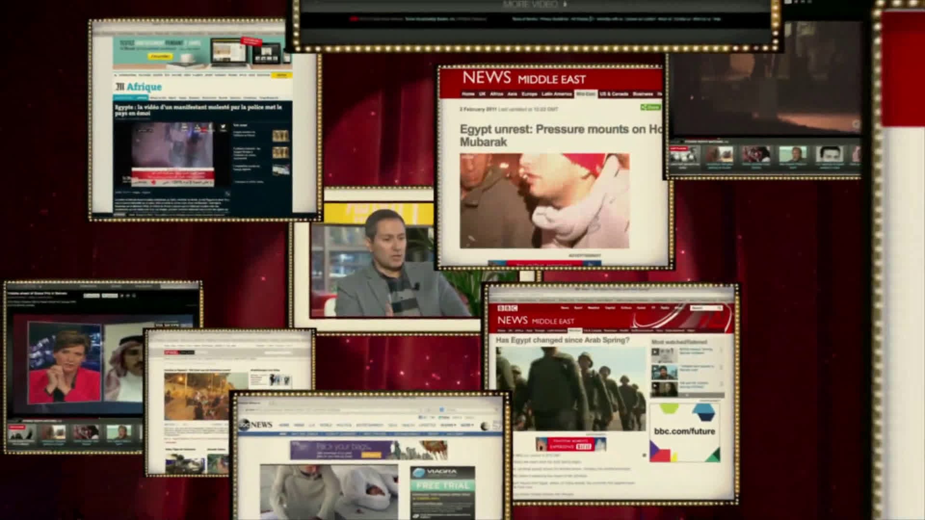Screen dimensions: 925x520
Task: Click the green Share button on BBC article
Action: (650, 107)
